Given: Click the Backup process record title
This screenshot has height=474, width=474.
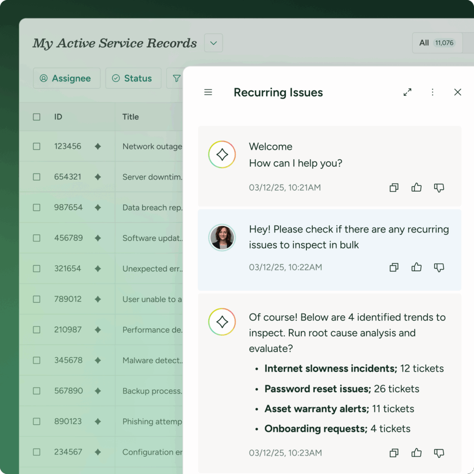Looking at the screenshot, I should 152,391.
